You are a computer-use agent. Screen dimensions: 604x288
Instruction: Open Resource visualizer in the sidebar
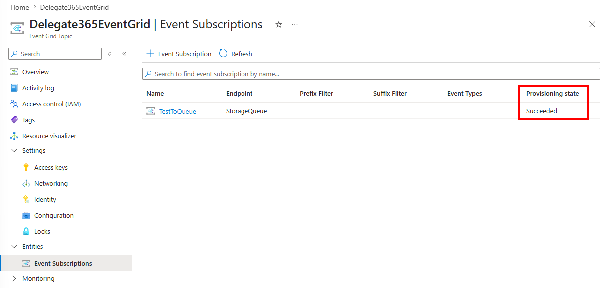coord(49,136)
